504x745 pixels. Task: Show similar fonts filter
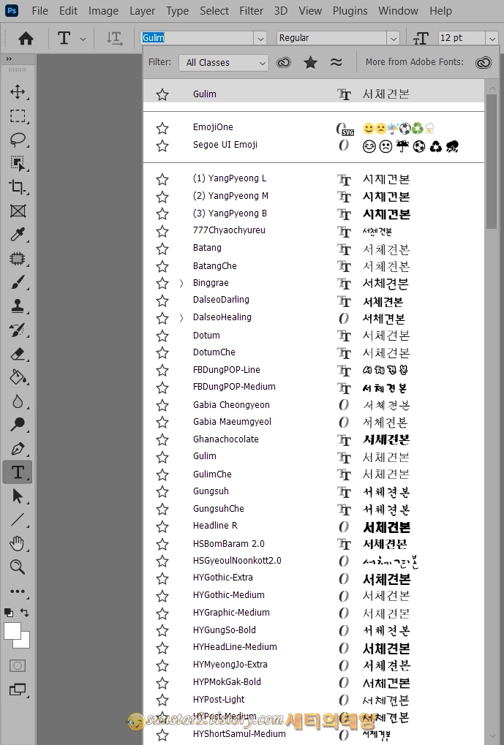(336, 62)
